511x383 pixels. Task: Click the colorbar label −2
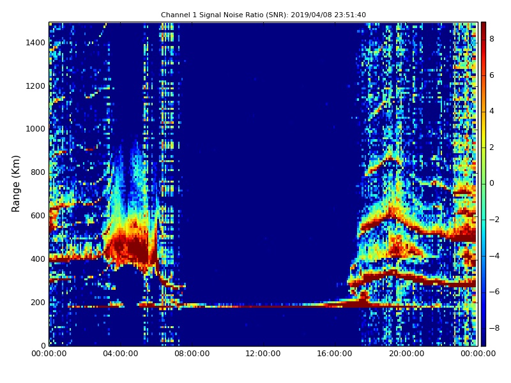pos(494,220)
